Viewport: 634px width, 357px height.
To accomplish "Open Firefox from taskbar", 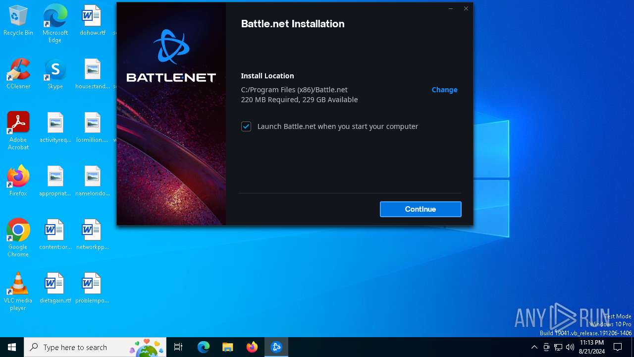I will pos(252,347).
